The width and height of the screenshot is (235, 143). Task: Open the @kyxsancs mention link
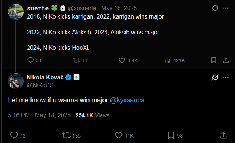pos(127,100)
